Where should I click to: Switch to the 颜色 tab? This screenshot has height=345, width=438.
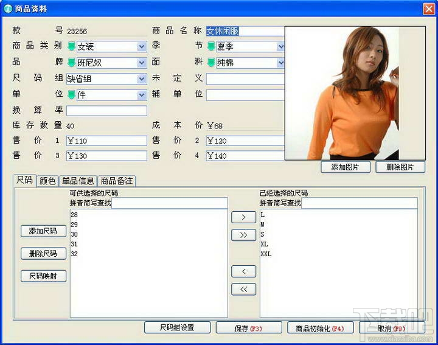click(x=47, y=181)
